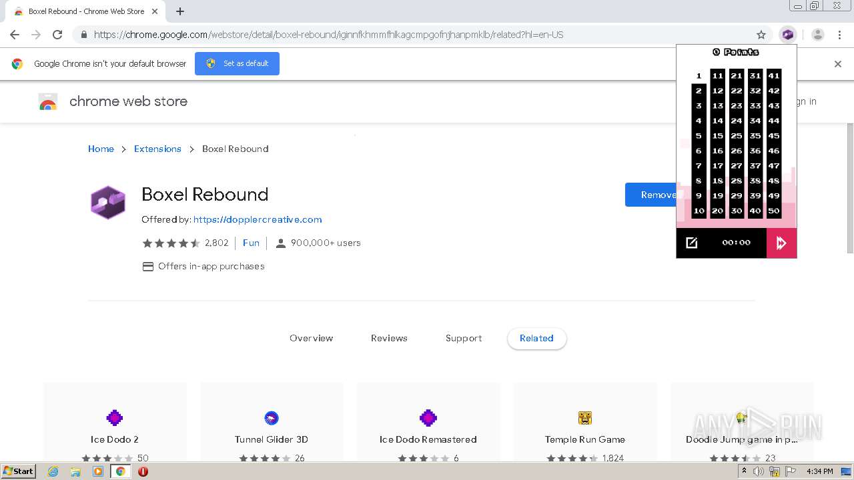Select level 11 in the Boxel popup
Image resolution: width=854 pixels, height=480 pixels.
pos(717,76)
